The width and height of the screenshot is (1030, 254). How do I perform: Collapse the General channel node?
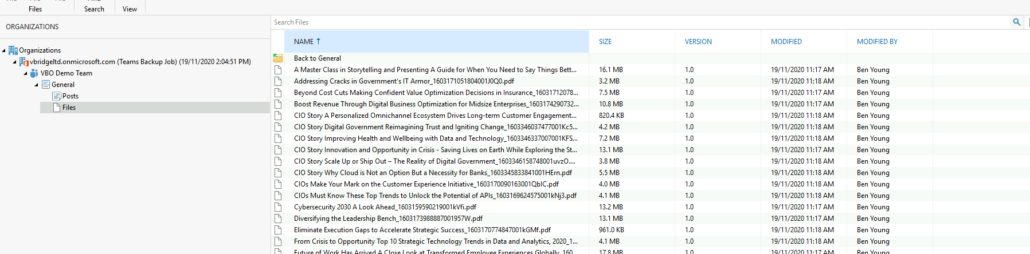tap(37, 85)
